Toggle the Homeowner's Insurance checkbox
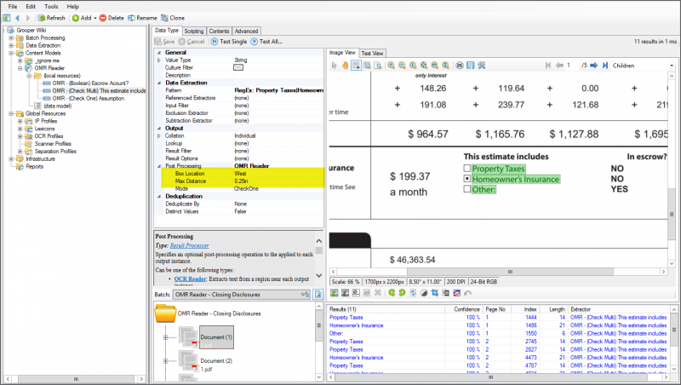Screen dimensions: 681x385 [x=467, y=179]
